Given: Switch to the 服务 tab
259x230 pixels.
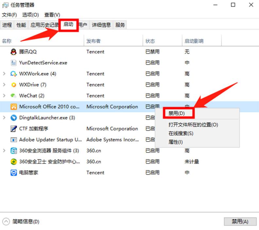Looking at the screenshot, I should [x=120, y=25].
